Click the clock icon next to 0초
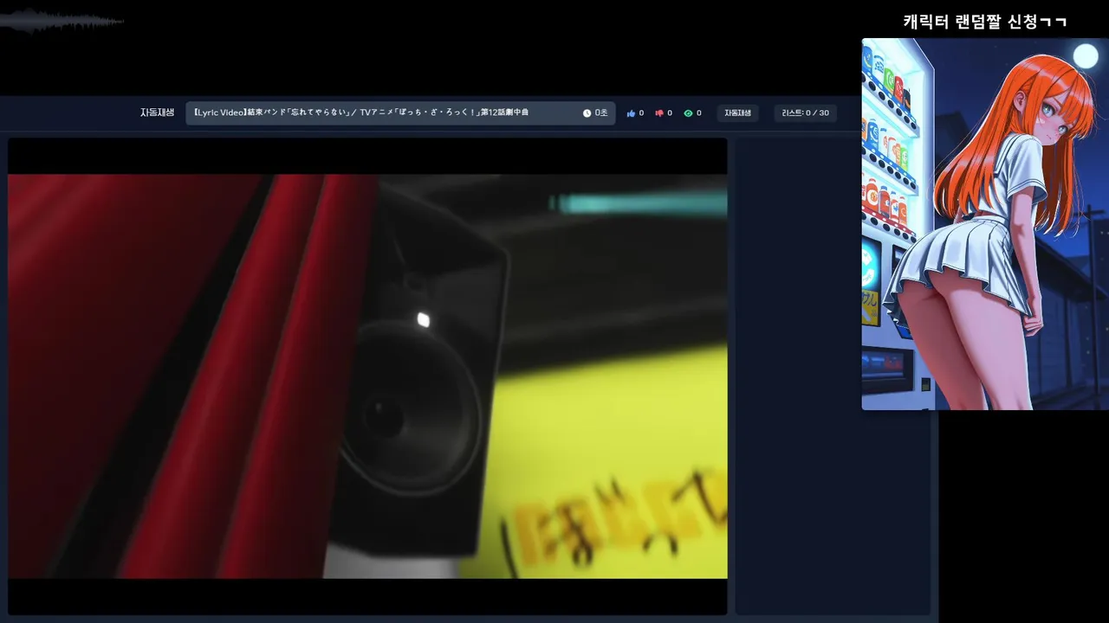1109x623 pixels. (x=587, y=113)
